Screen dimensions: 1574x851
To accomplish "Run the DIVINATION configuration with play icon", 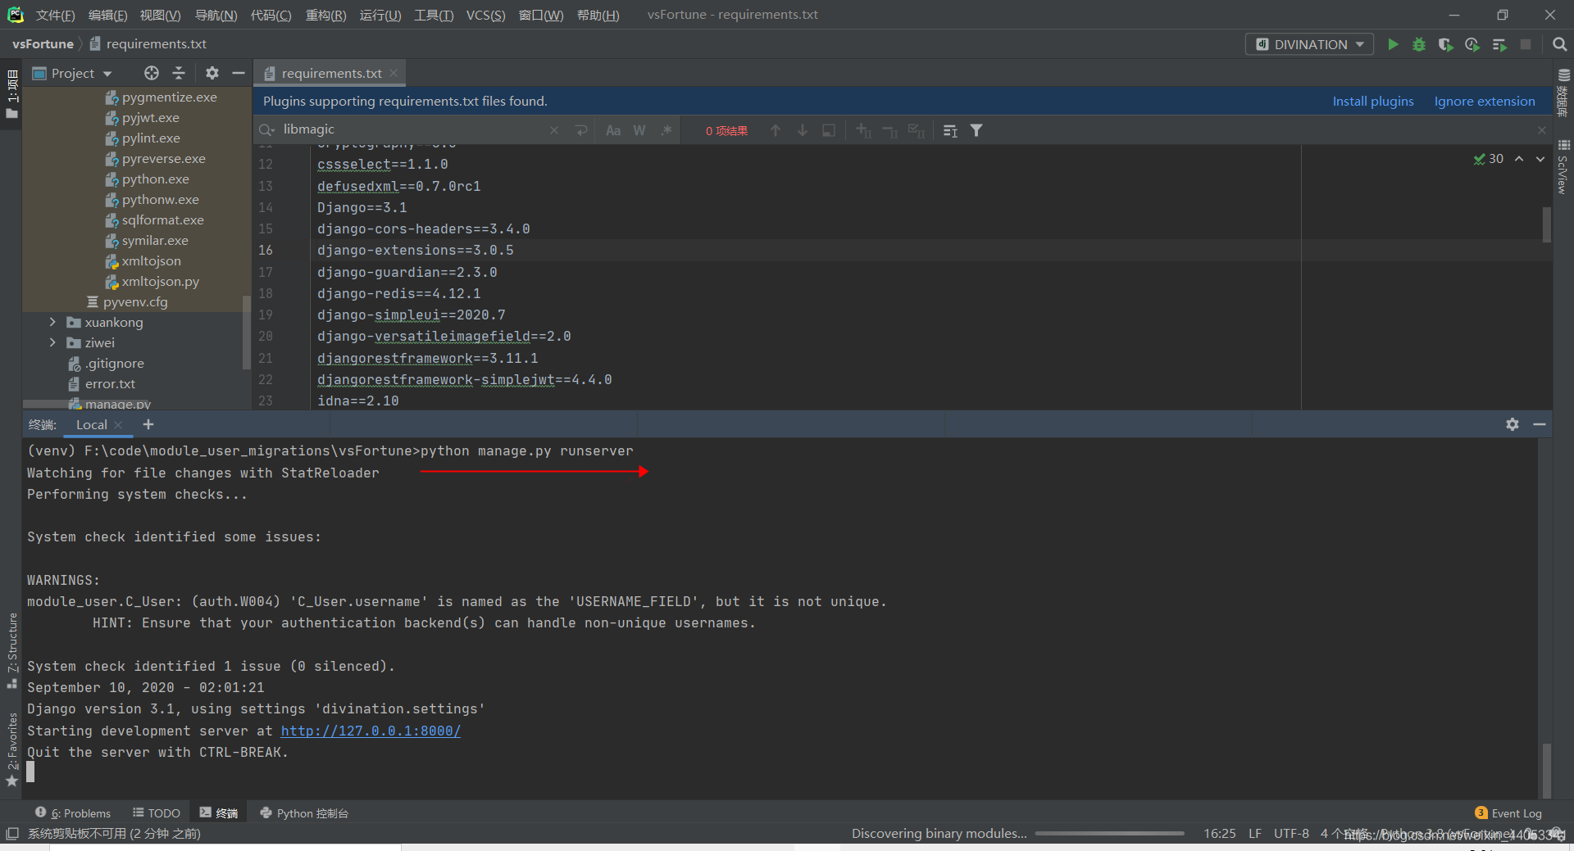I will point(1393,44).
